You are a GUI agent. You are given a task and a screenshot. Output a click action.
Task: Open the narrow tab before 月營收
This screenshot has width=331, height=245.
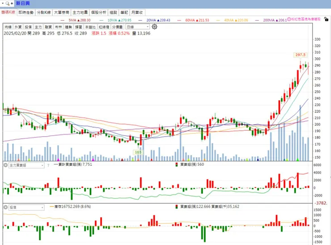pyautogui.click(x=124, y=13)
